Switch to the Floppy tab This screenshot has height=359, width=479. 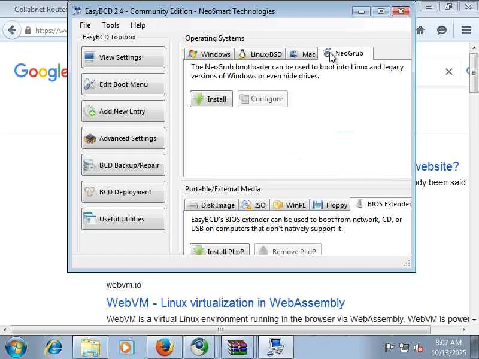(331, 205)
